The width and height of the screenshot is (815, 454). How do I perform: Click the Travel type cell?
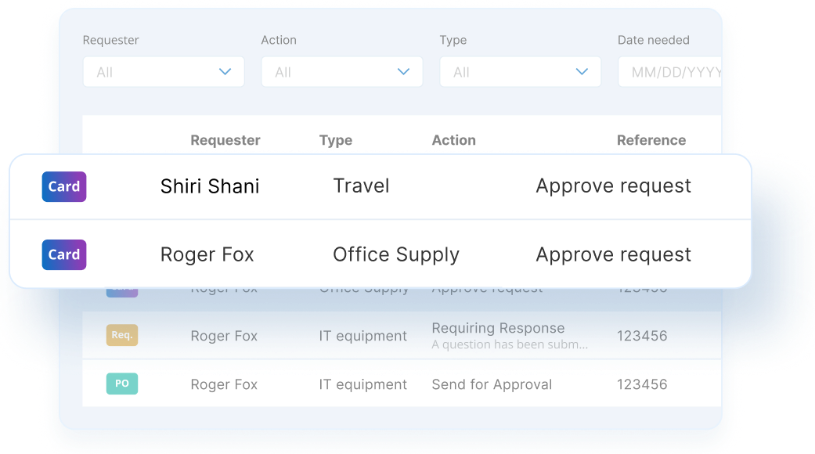click(x=361, y=186)
